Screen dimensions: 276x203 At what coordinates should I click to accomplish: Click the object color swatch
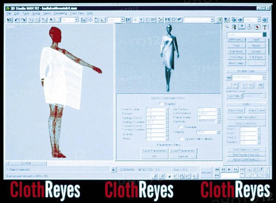[x=265, y=35]
